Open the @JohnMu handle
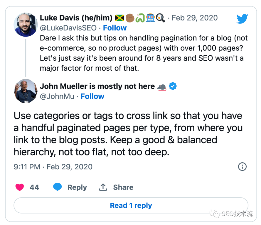261x225 pixels. [57, 96]
